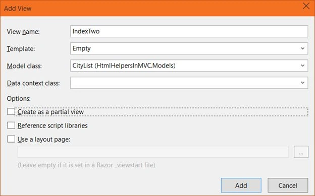Browse for layout page with ellipsis button
315x196 pixels.
(x=301, y=152)
